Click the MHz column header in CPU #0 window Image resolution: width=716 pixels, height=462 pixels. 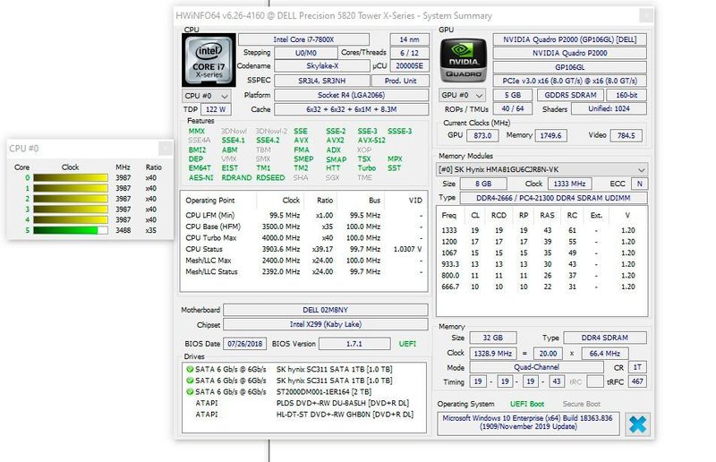pos(123,167)
